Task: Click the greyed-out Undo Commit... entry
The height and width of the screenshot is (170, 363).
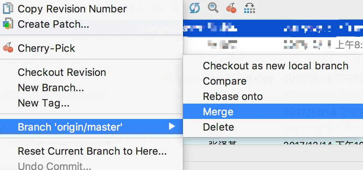Action: pyautogui.click(x=55, y=166)
